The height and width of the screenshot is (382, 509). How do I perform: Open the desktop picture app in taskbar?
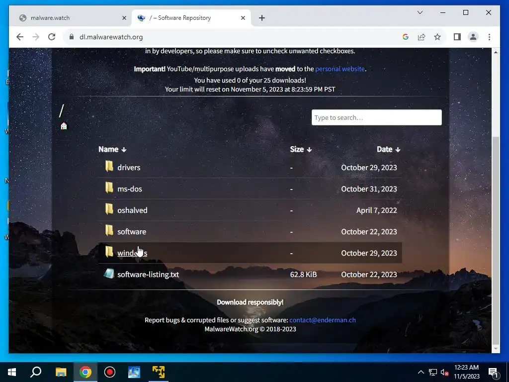(134, 372)
